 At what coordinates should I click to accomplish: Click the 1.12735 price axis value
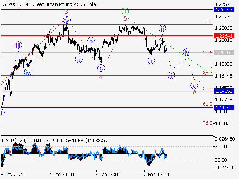click(x=223, y=100)
